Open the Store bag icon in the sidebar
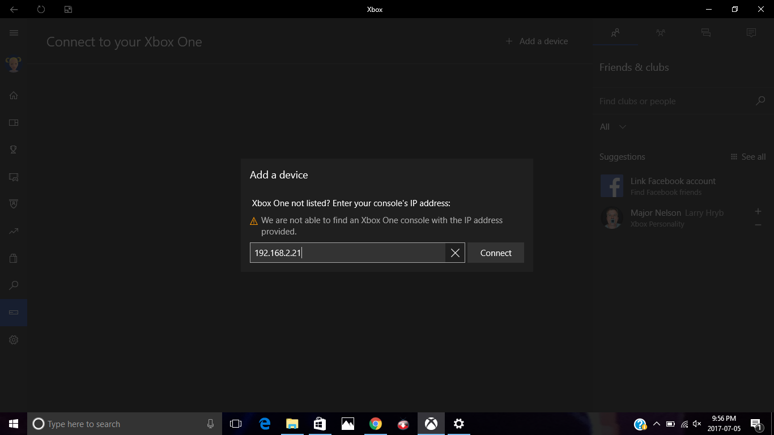Screen dimensions: 774x435 click(x=14, y=258)
